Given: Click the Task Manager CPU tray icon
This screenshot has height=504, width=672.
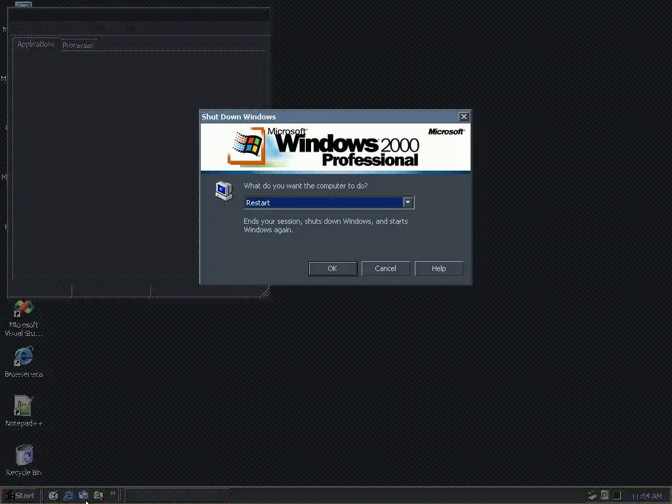Looking at the screenshot, I should pyautogui.click(x=617, y=495).
